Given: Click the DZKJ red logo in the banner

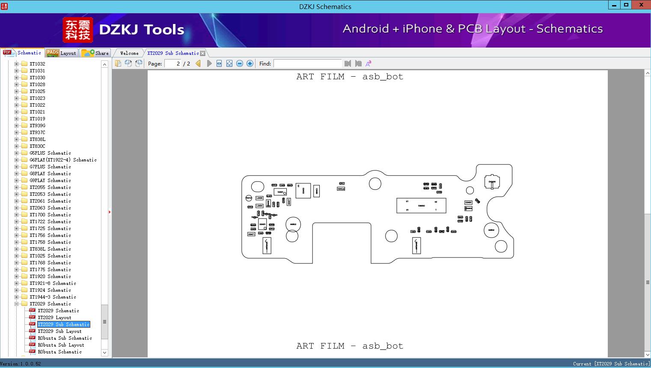Looking at the screenshot, I should [x=77, y=30].
